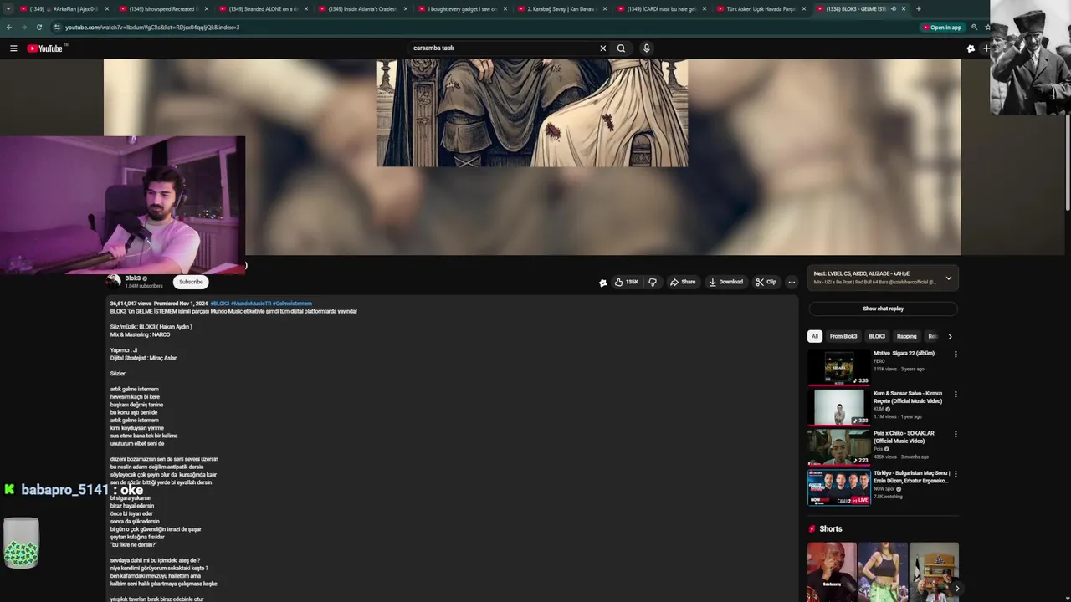Switch to the 'Stranded ALONE on a d' tab
Viewport: 1071px width, 602px height.
264,9
